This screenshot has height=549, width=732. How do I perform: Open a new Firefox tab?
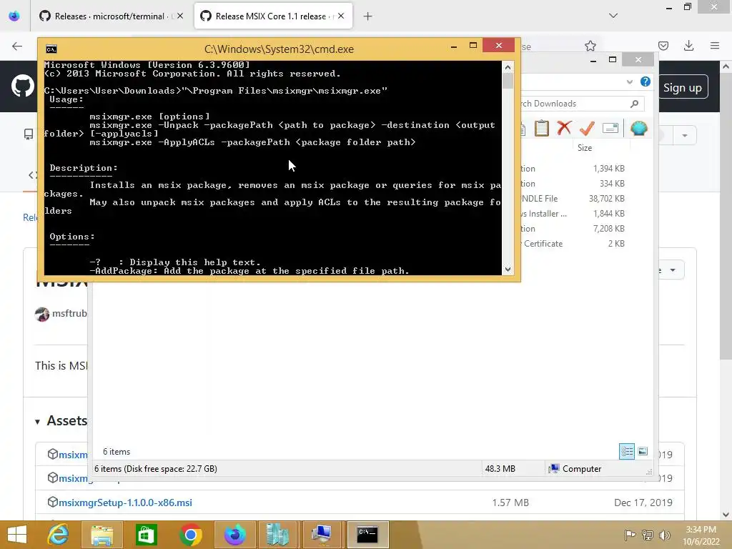tap(367, 16)
